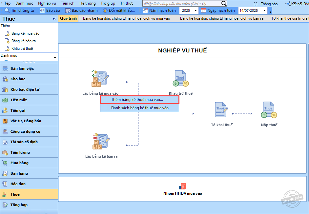The width and height of the screenshot is (309, 214).
Task: Open the Kho bạc module
Action: [29, 79]
